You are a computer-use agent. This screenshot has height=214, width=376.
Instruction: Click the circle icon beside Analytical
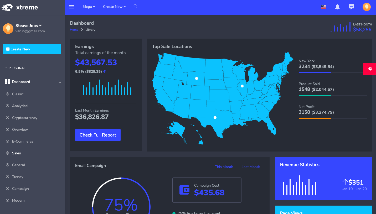[x=7, y=106]
